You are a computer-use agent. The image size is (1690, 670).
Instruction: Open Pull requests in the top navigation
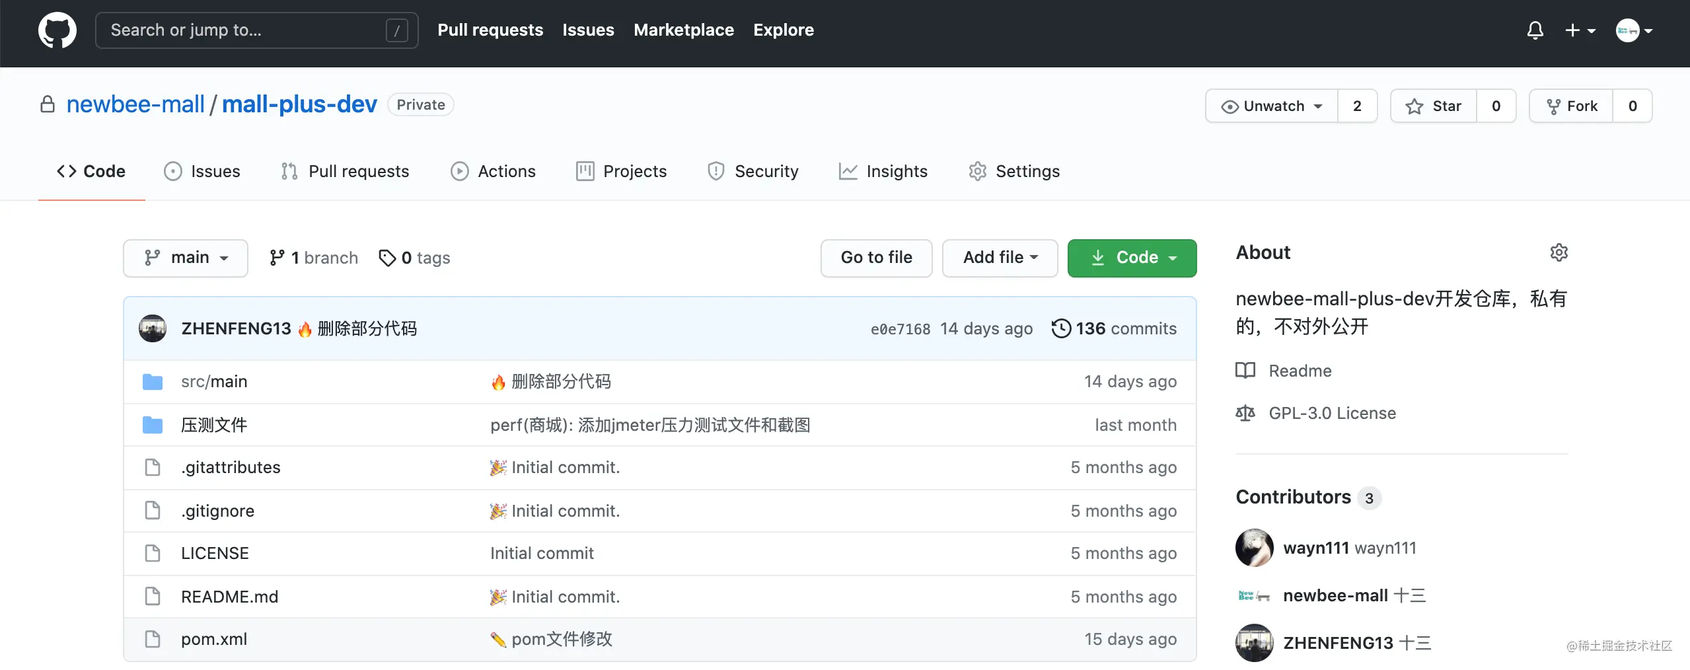click(x=490, y=30)
